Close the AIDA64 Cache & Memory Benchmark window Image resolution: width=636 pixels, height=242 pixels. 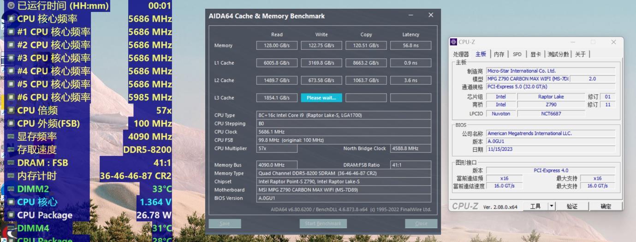(431, 15)
